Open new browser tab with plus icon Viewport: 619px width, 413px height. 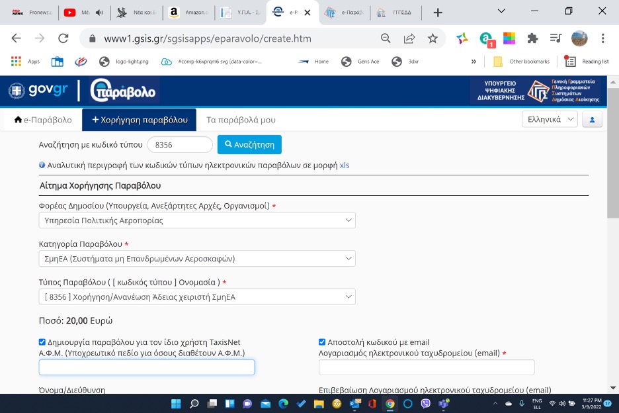tap(438, 13)
